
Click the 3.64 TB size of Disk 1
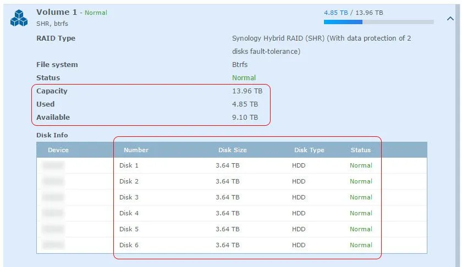point(228,165)
